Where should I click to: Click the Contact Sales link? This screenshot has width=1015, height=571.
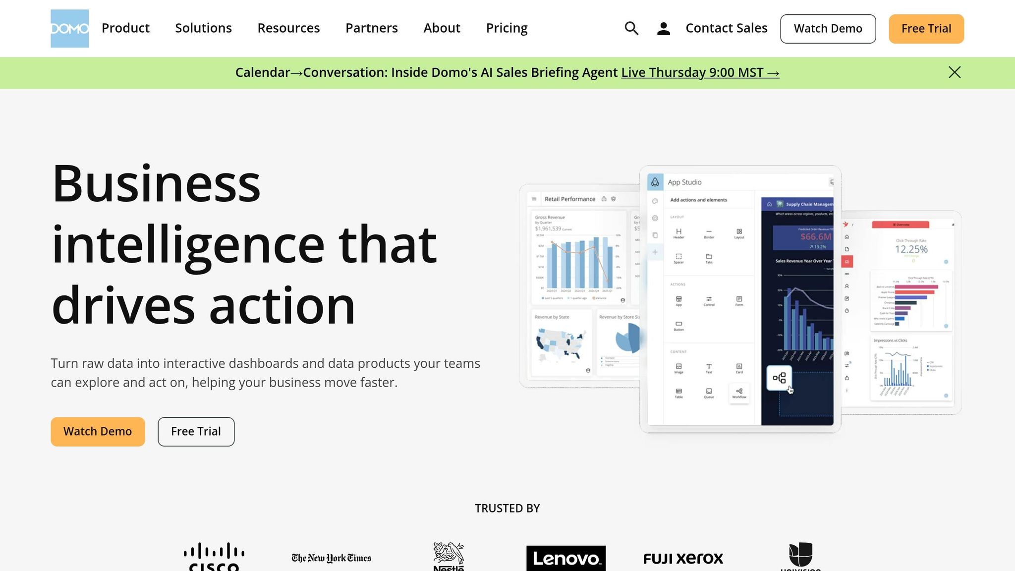point(727,28)
